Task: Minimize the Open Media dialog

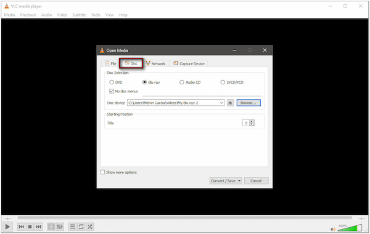Action: 234,50
